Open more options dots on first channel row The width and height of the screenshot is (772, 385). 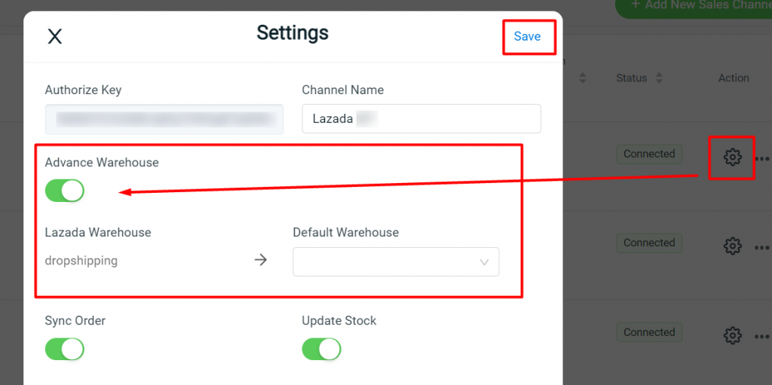pos(763,158)
